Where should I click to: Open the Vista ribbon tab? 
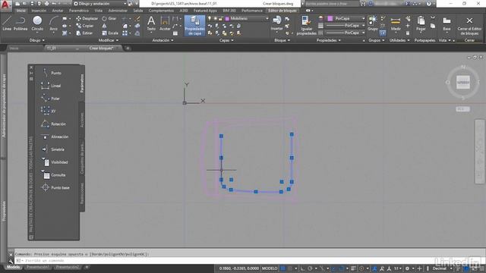click(98, 11)
